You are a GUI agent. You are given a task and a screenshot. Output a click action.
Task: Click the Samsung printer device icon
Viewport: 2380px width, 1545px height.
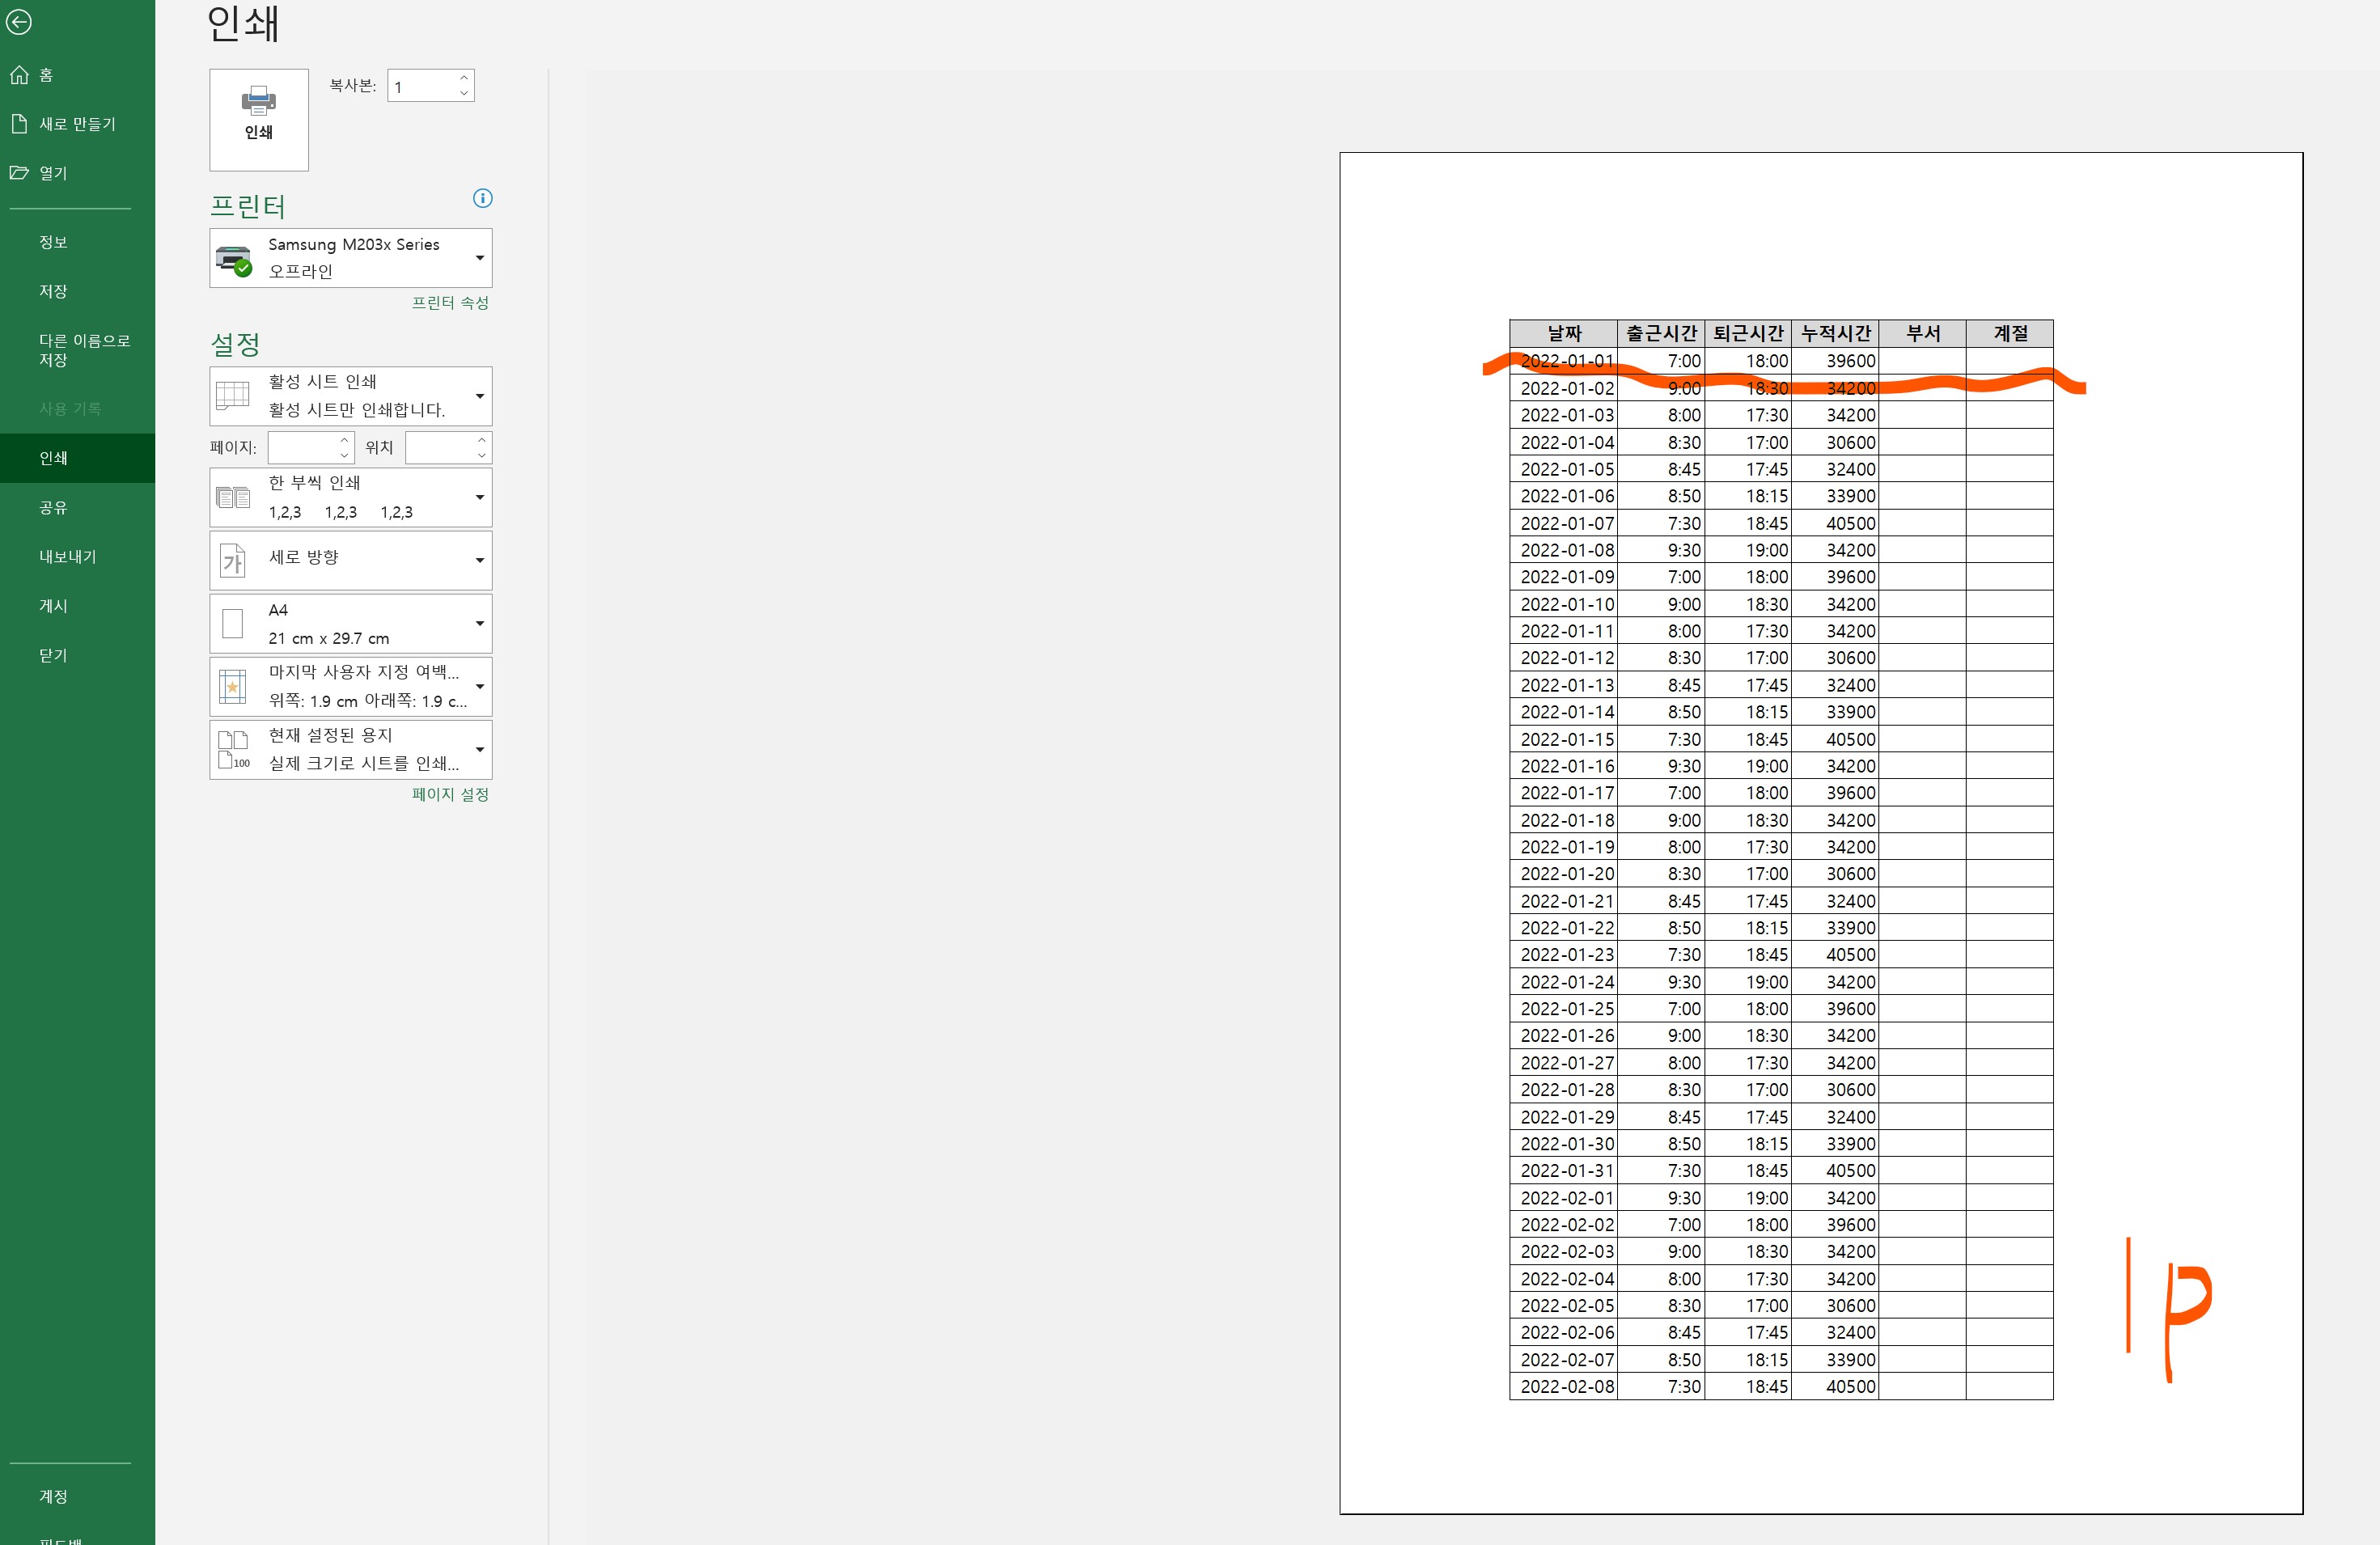234,259
